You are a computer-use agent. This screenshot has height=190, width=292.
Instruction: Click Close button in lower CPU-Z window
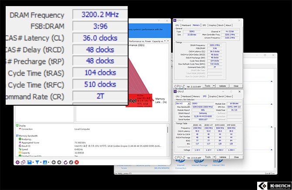coord(236,157)
